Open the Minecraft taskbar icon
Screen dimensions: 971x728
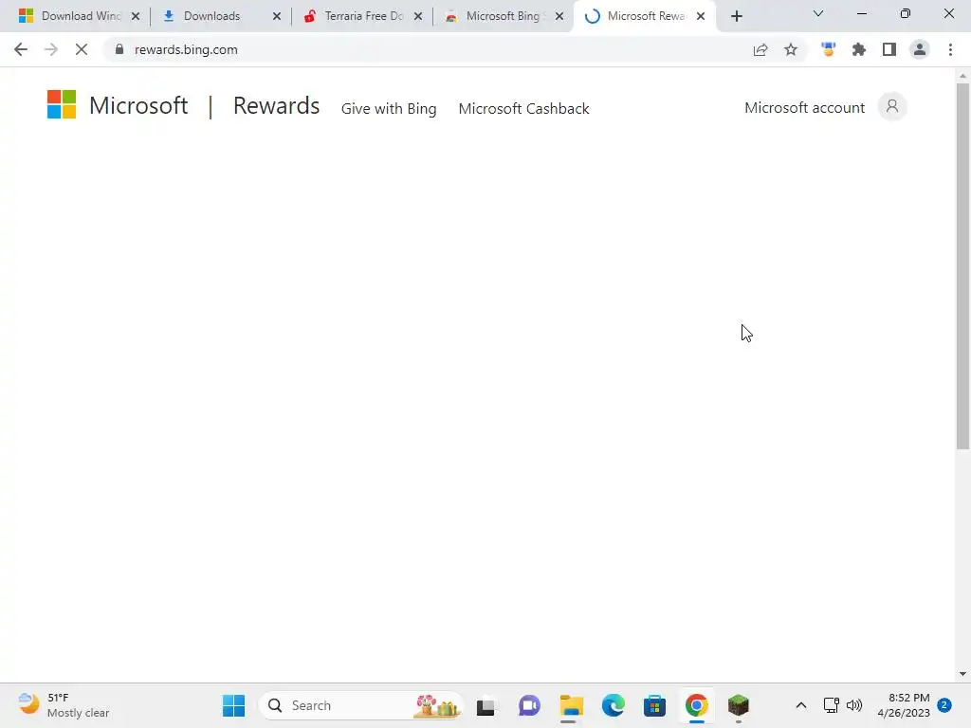(x=738, y=705)
